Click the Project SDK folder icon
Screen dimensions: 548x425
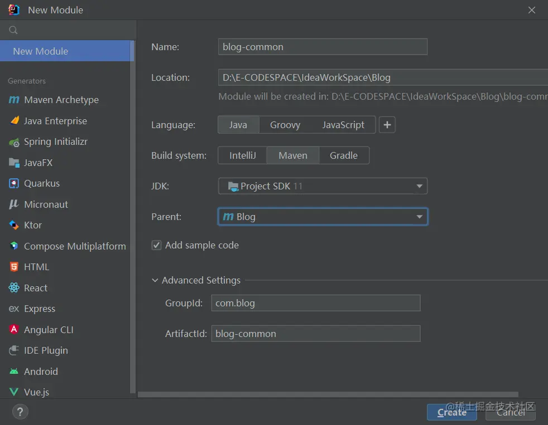[x=233, y=187]
